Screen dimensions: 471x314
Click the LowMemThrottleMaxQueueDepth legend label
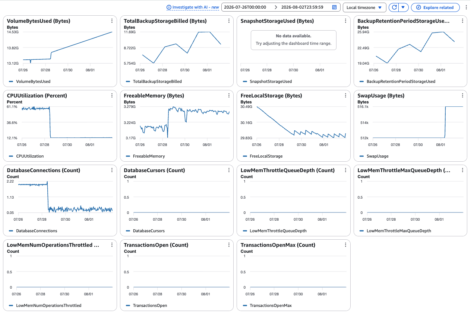tap(399, 231)
